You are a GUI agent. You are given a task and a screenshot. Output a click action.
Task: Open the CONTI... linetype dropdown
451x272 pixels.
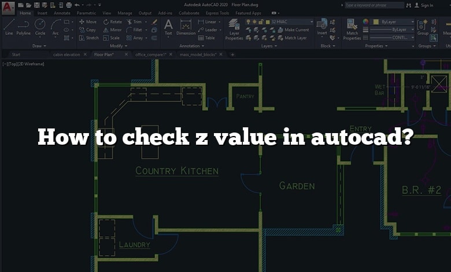[412, 38]
